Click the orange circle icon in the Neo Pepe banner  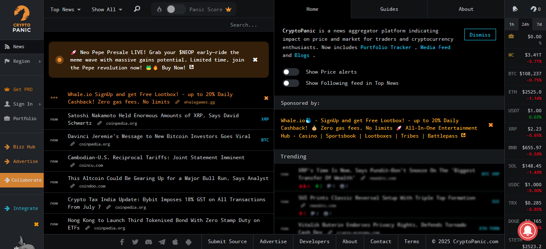point(60,60)
